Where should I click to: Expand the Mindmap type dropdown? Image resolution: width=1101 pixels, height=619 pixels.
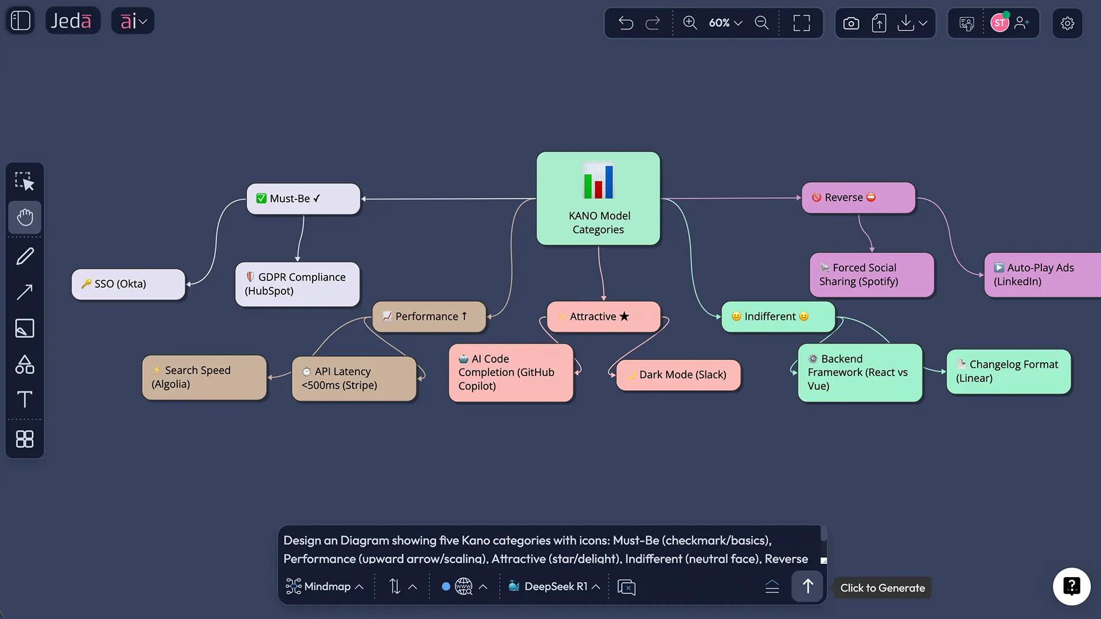click(325, 586)
